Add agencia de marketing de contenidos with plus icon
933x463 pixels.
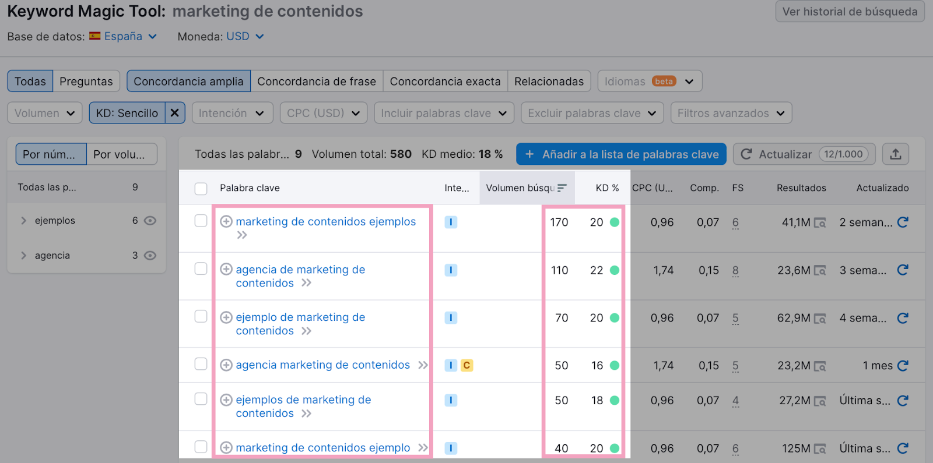226,269
